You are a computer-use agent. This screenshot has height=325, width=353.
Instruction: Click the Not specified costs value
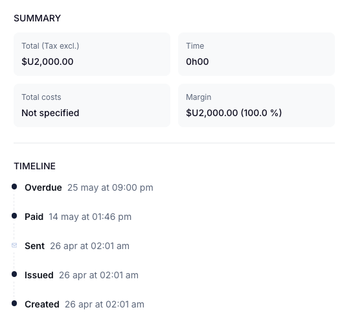click(51, 113)
